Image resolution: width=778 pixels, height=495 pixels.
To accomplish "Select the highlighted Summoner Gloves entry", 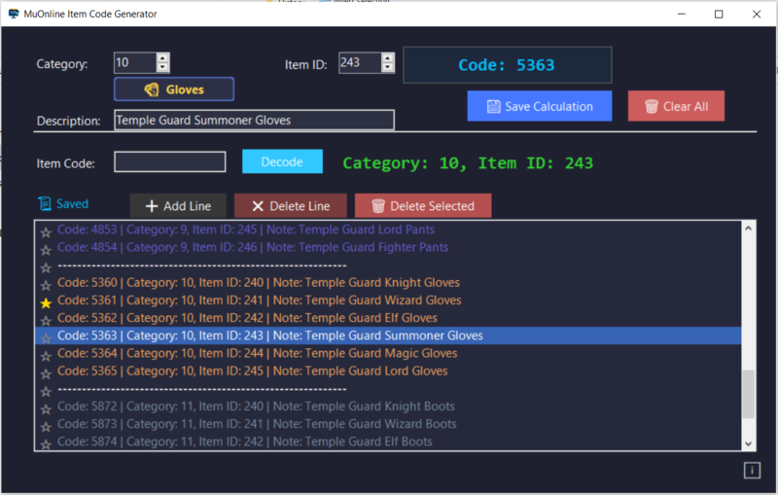I will pyautogui.click(x=388, y=336).
